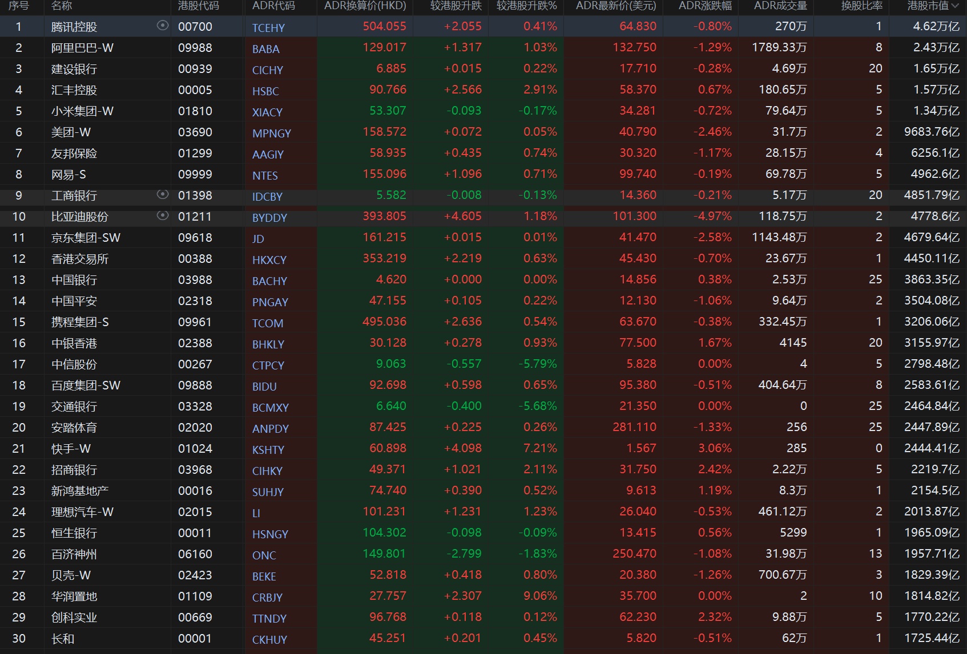The image size is (967, 654).
Task: Select the 腾讯控股 stock name
Action: coord(74,27)
